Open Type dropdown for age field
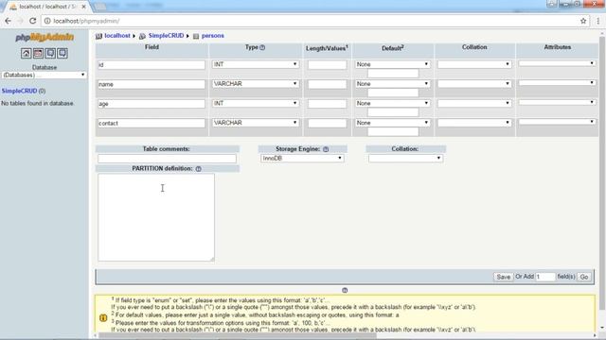Viewport: 606px width, 340px height. pyautogui.click(x=256, y=103)
